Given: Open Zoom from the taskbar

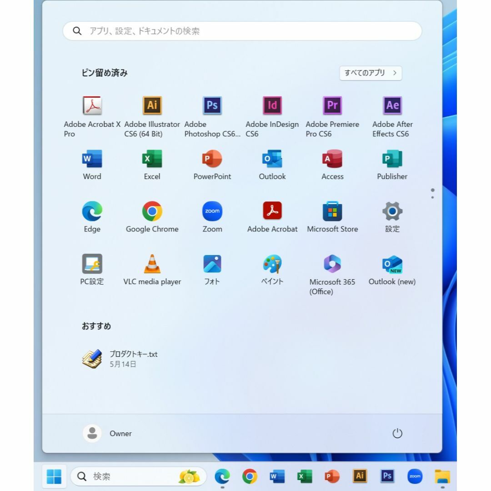Looking at the screenshot, I should [415, 476].
